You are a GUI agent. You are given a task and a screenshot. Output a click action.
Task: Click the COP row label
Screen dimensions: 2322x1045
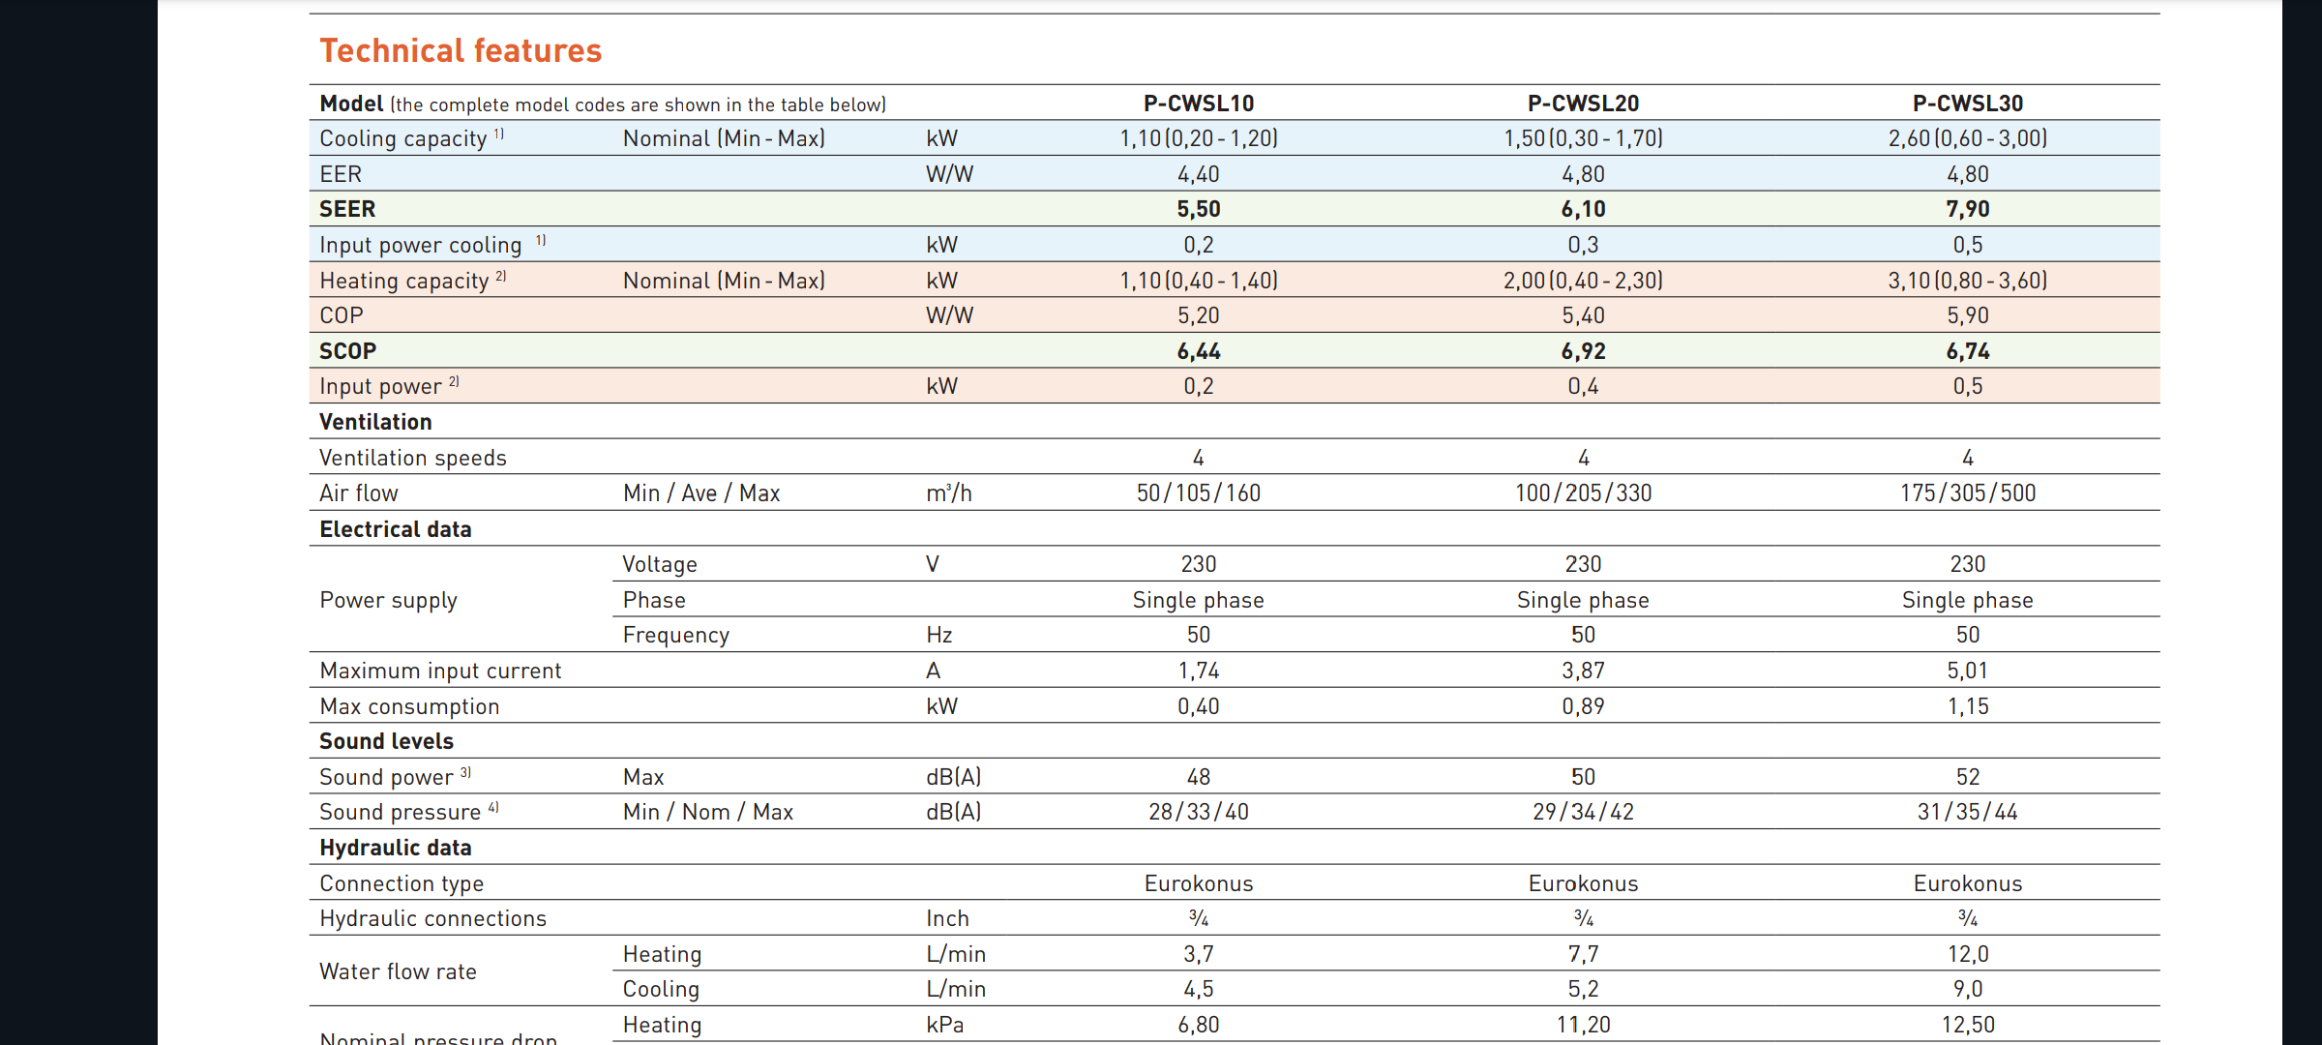pyautogui.click(x=342, y=315)
